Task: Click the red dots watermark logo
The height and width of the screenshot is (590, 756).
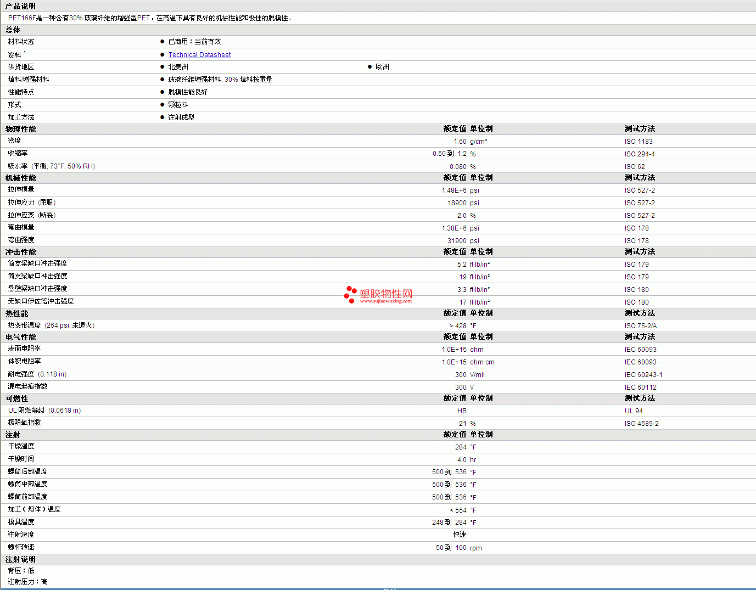Action: click(350, 294)
